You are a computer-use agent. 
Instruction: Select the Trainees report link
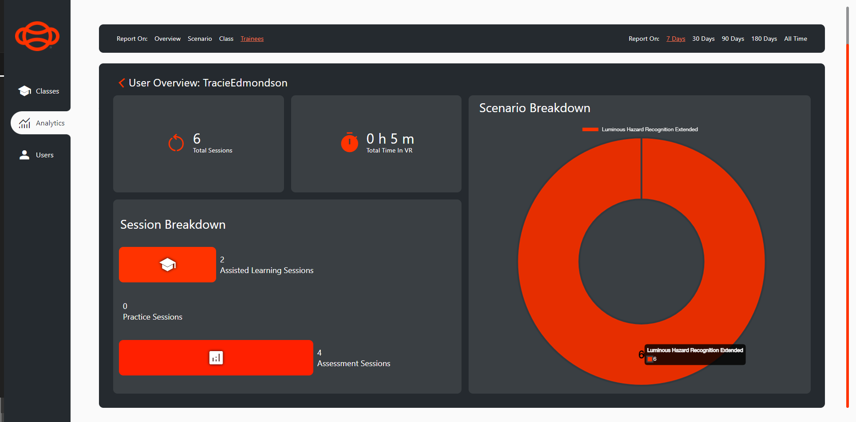pos(252,39)
